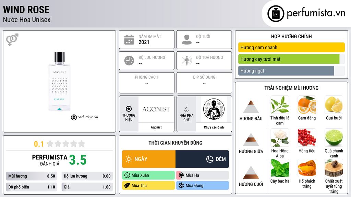Viewport: 351px width, 197px height.
Task: Open the Tinh dầu lá cam note image
Action: point(280,105)
